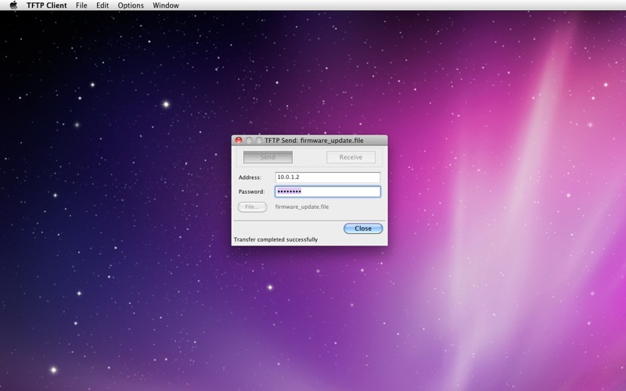The width and height of the screenshot is (626, 391).
Task: Click the TFTP Send title bar text
Action: [x=314, y=141]
